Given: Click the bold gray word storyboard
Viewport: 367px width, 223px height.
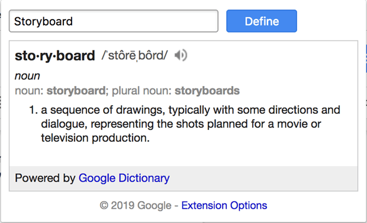Looking at the screenshot, I should tap(76, 91).
